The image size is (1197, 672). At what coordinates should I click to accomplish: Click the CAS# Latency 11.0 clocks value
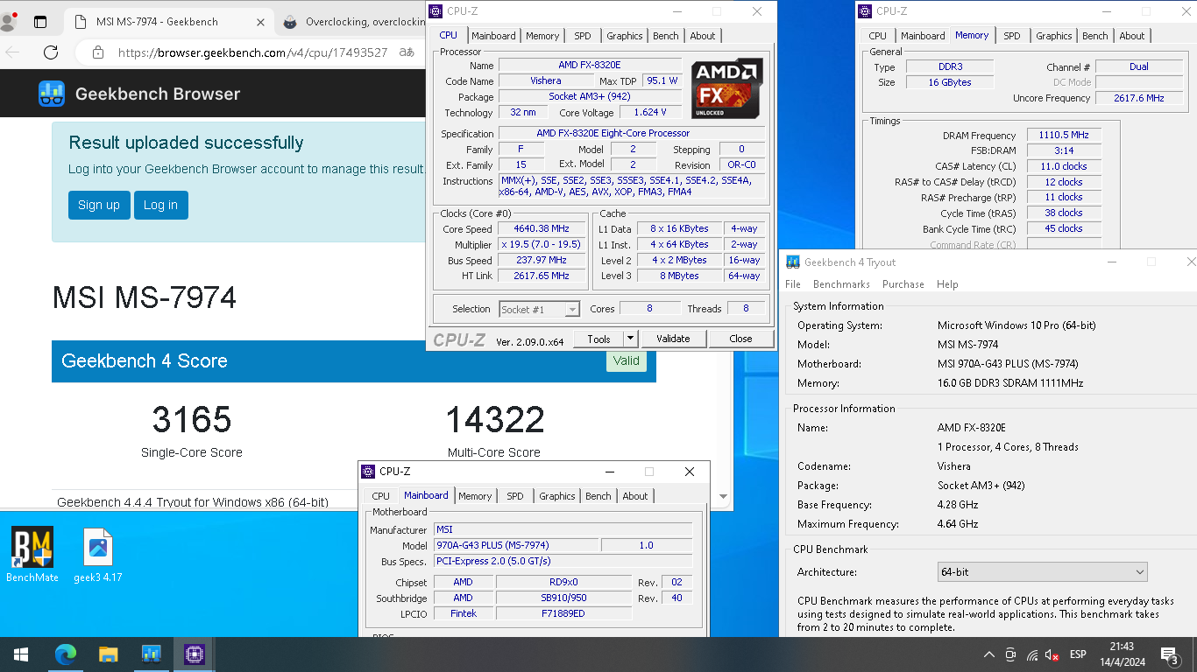[1064, 166]
